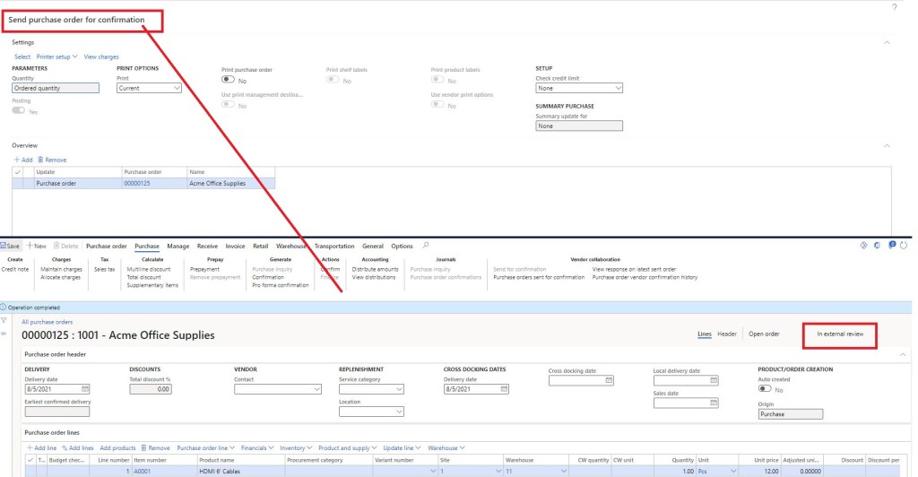Click the Quantity field showing Ordered quantity
This screenshot has width=918, height=477.
55,88
